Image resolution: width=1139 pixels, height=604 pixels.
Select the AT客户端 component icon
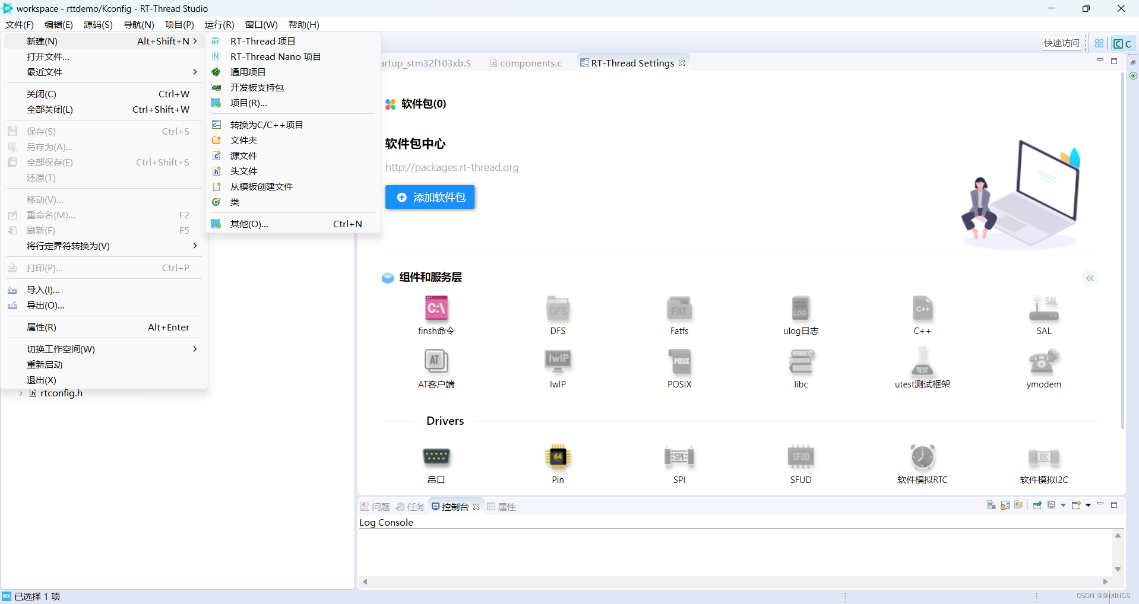pyautogui.click(x=436, y=361)
